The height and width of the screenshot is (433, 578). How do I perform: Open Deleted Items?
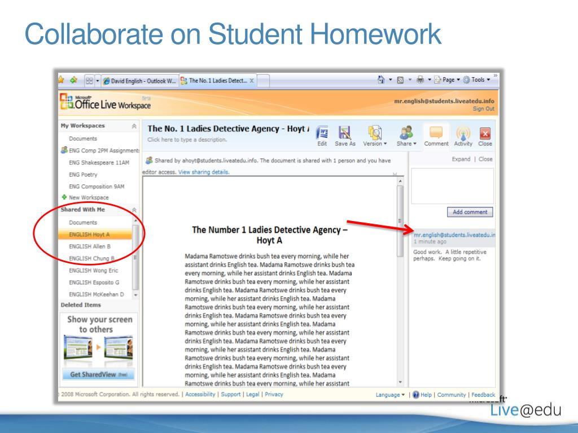pyautogui.click(x=81, y=305)
